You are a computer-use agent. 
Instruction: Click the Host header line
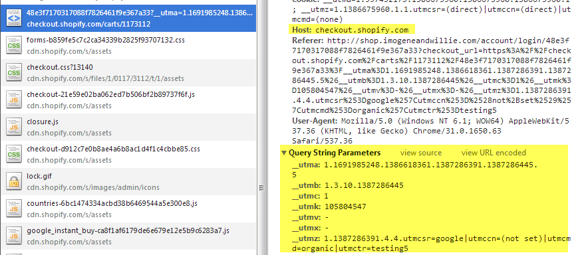pos(351,30)
